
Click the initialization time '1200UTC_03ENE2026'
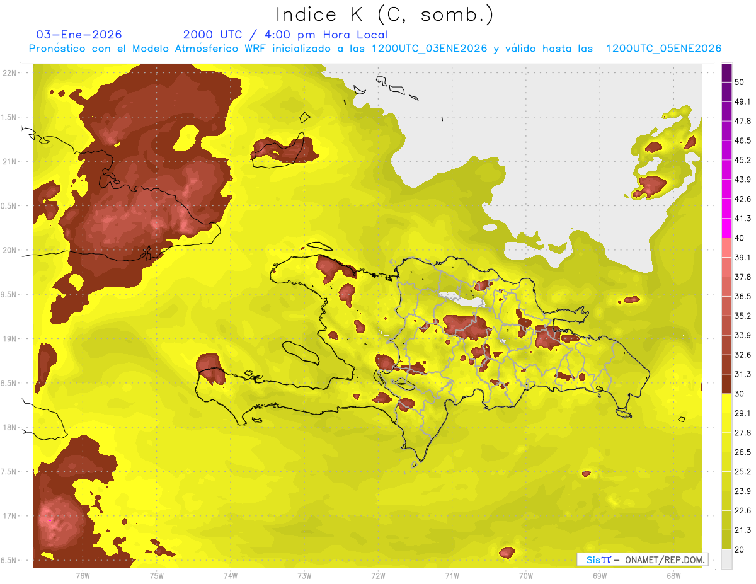click(x=430, y=49)
